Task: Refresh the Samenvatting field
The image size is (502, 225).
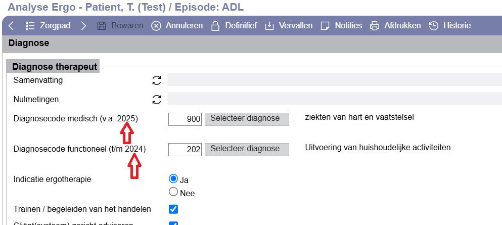Action: pos(157,80)
